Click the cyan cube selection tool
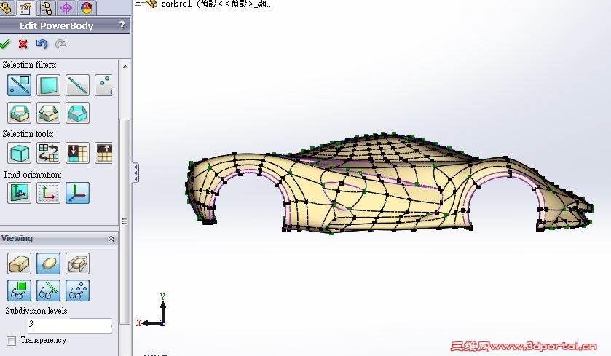The height and width of the screenshot is (356, 611). pyautogui.click(x=19, y=153)
